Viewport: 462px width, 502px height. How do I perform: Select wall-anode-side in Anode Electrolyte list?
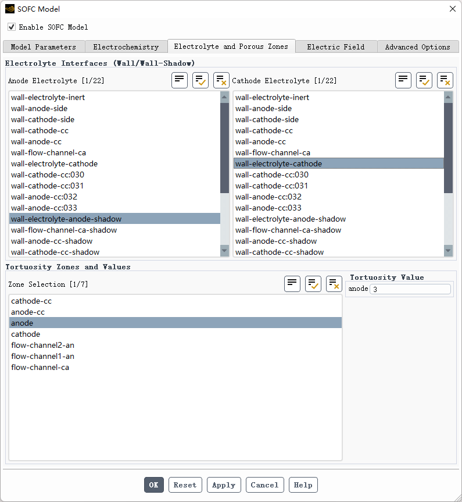(x=39, y=109)
